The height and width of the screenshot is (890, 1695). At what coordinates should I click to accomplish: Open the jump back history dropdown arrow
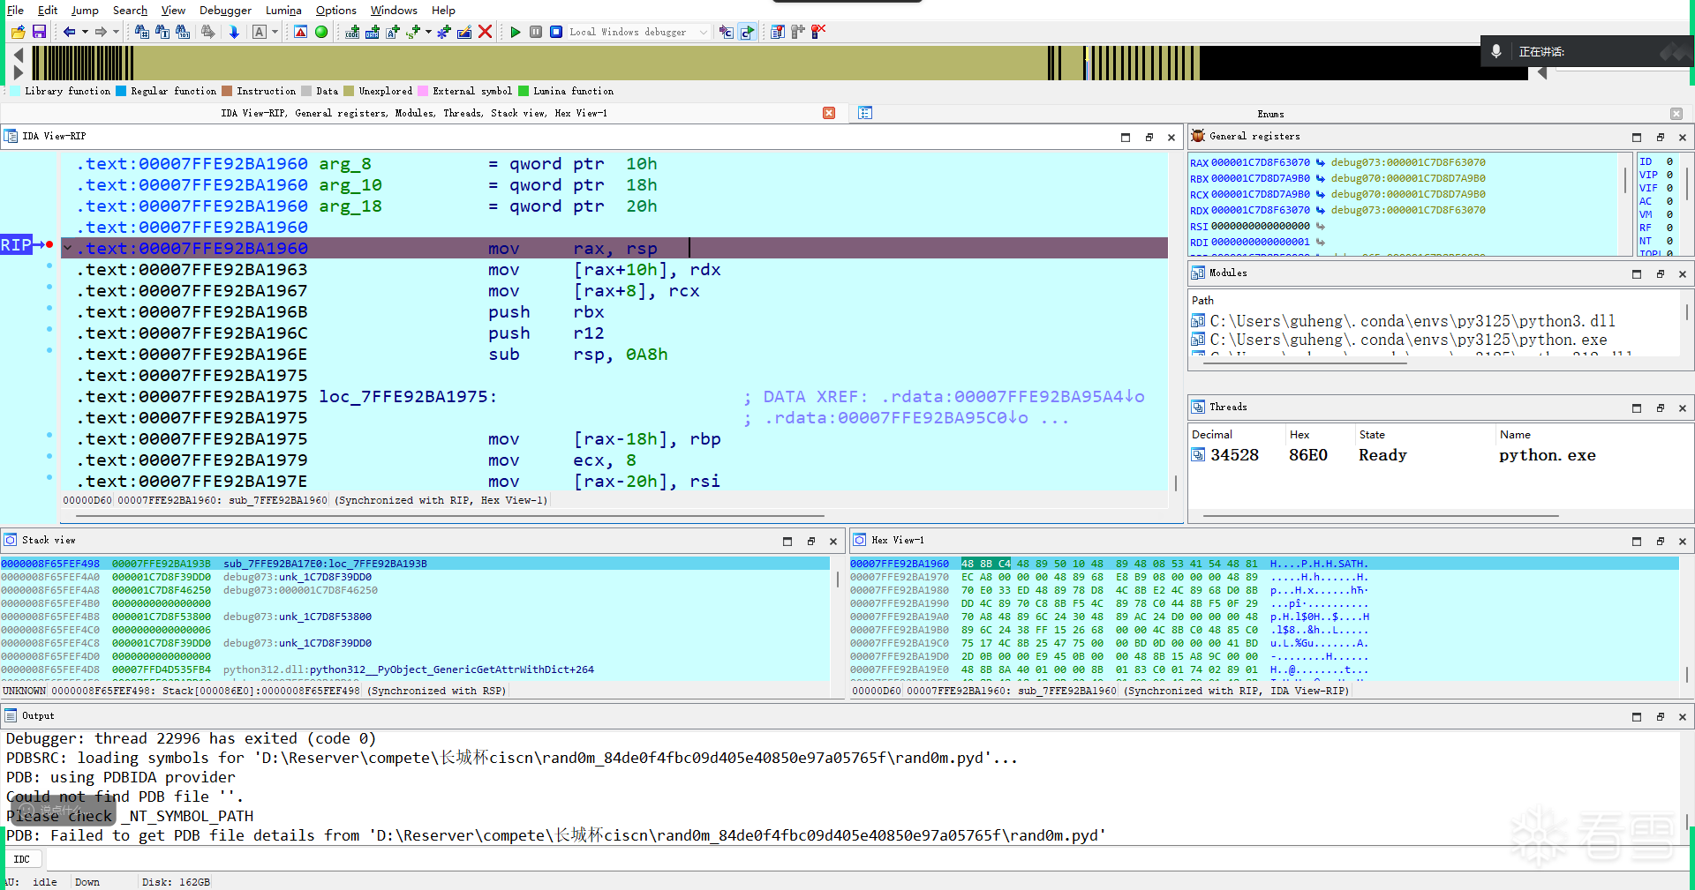pos(85,32)
